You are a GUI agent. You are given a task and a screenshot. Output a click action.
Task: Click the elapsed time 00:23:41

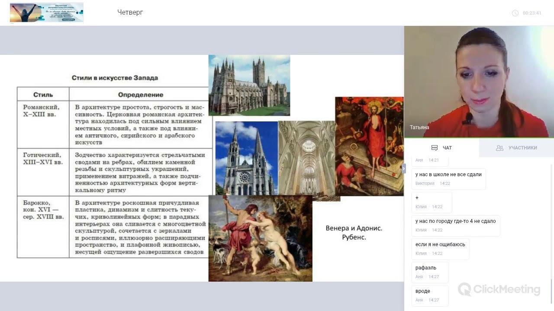pyautogui.click(x=532, y=13)
